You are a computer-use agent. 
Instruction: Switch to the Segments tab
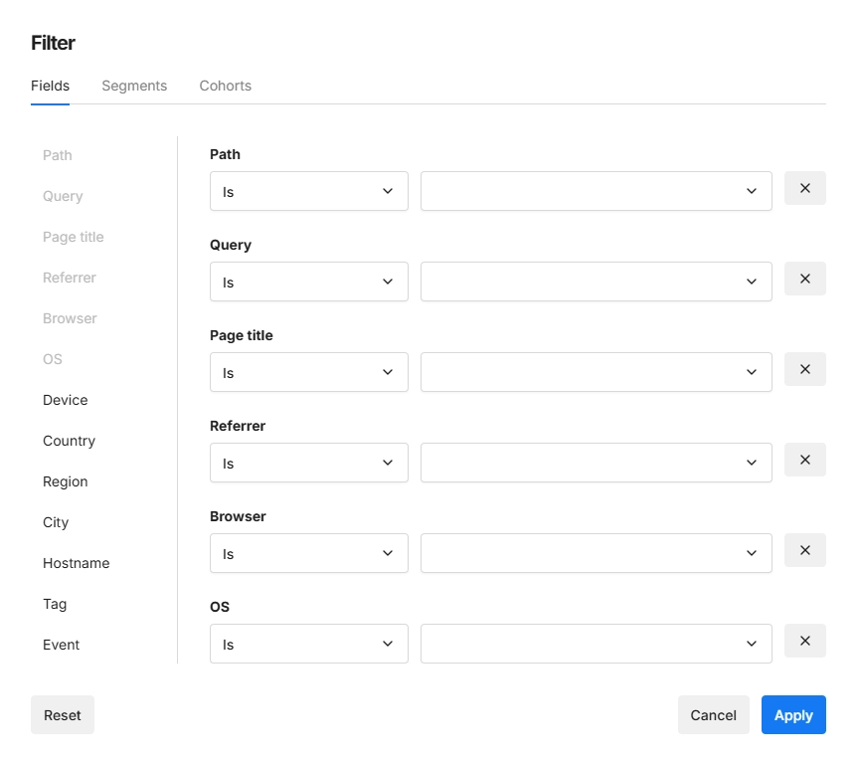pos(134,86)
